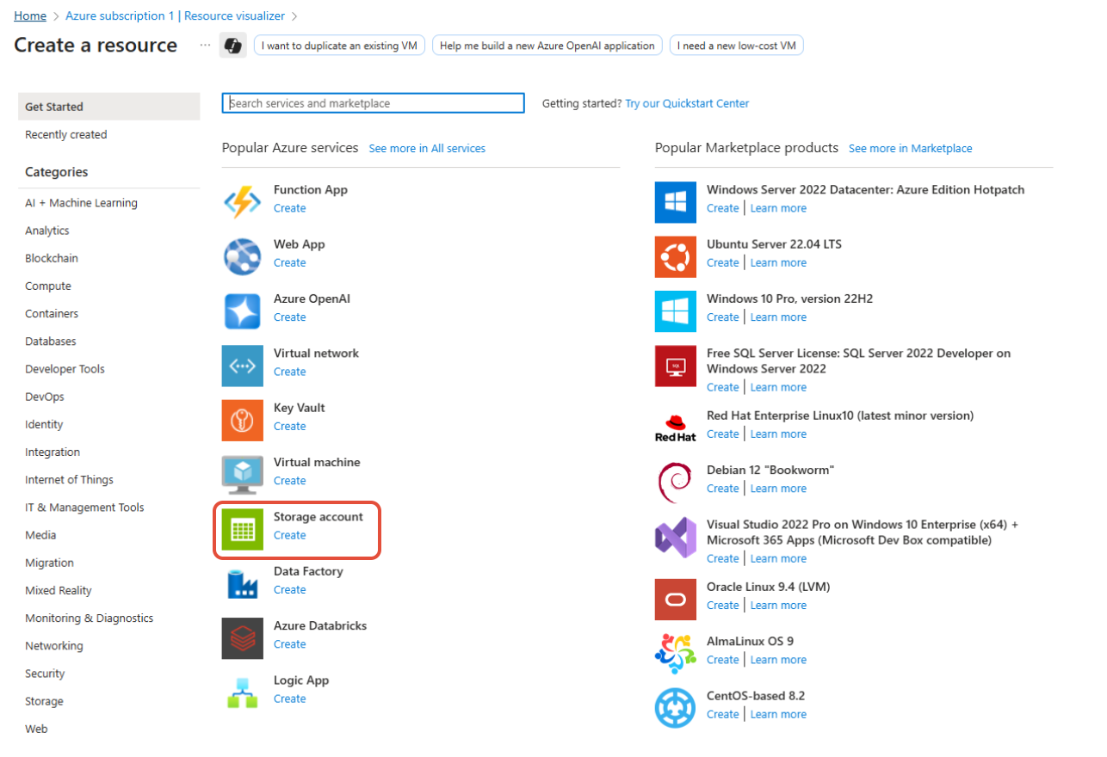This screenshot has width=1107, height=757.
Task: Choose the Compute category
Action: (x=48, y=286)
